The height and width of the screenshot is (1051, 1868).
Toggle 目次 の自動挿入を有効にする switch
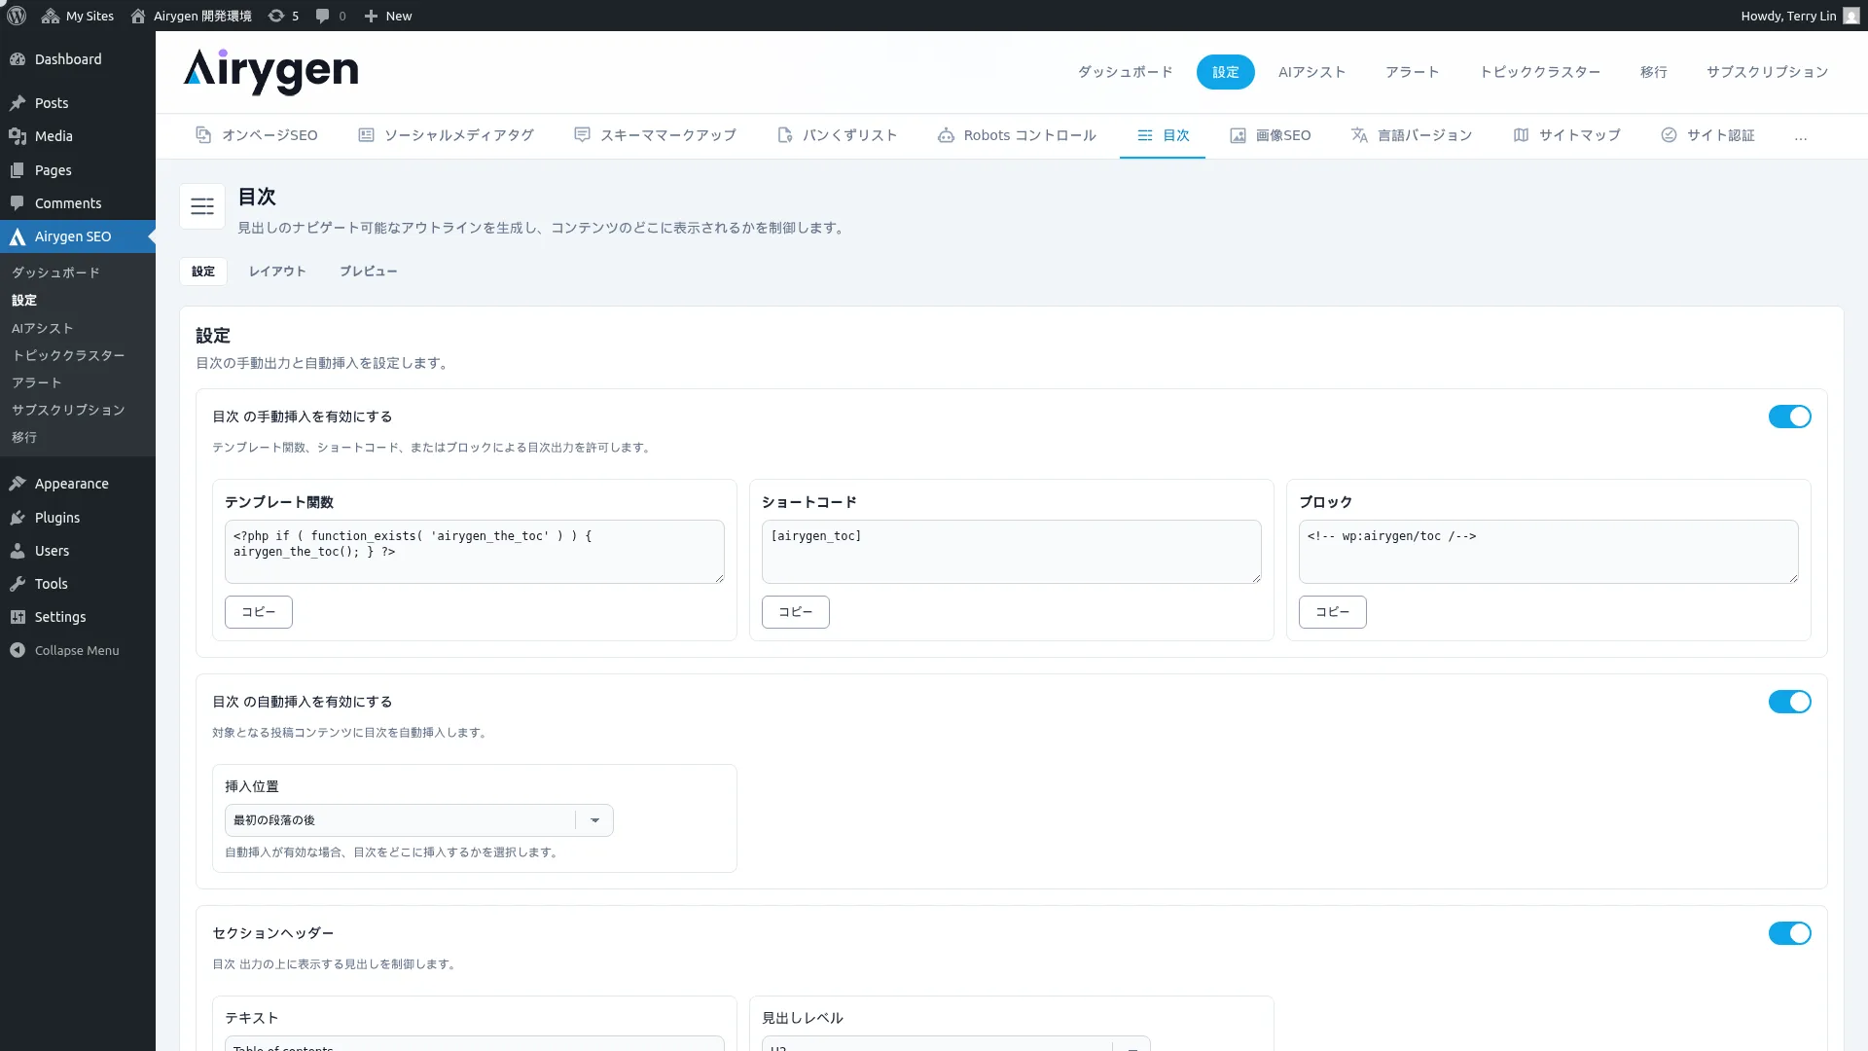(1789, 702)
